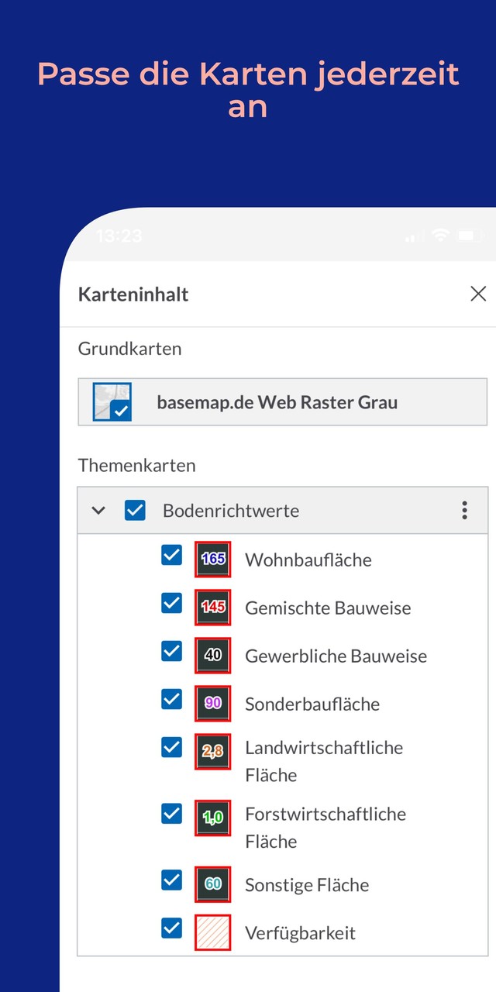The height and width of the screenshot is (992, 496).
Task: Click the Sonstige Fläche legend icon showing 60
Action: click(212, 884)
